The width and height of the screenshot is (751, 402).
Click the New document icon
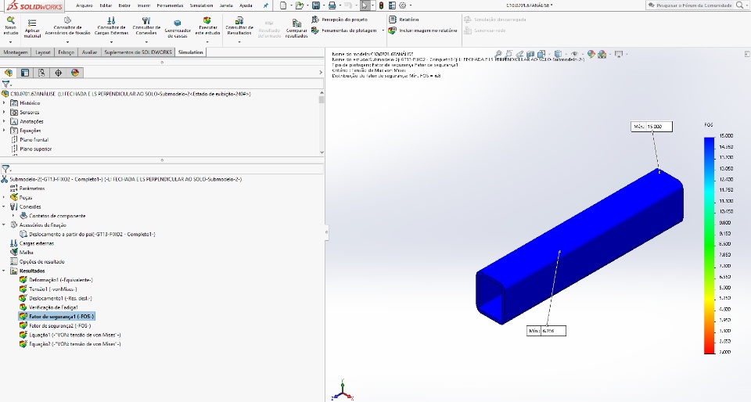click(x=283, y=5)
